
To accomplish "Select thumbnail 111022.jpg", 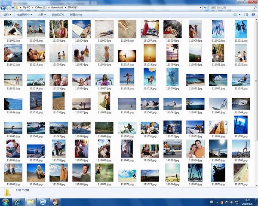I will click(241, 53).
